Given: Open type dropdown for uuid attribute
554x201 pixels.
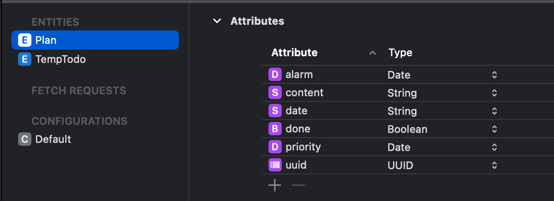Looking at the screenshot, I should tap(495, 165).
